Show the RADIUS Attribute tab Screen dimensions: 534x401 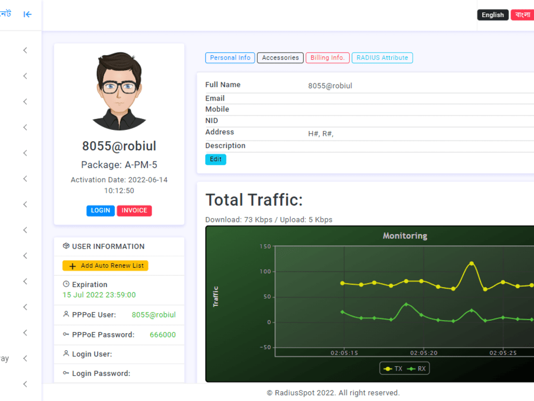coord(382,58)
